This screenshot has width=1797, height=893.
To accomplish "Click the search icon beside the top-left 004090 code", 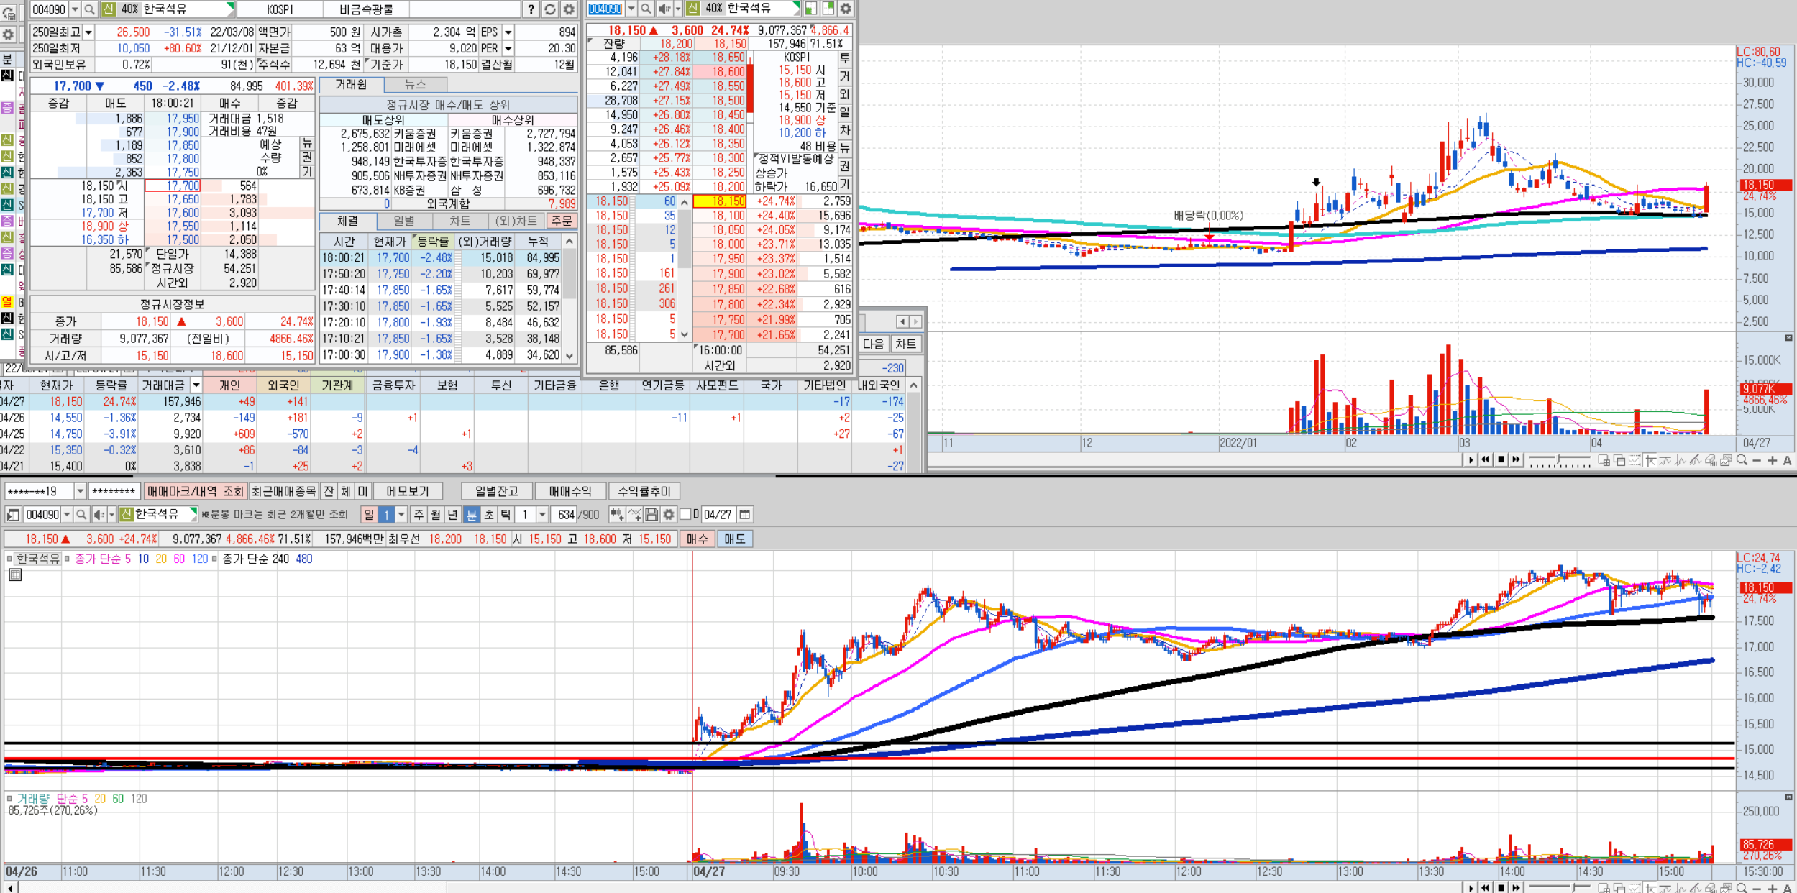I will (x=90, y=9).
